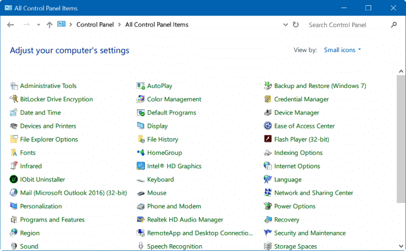Click the Credential Manager safe icon

(268, 99)
